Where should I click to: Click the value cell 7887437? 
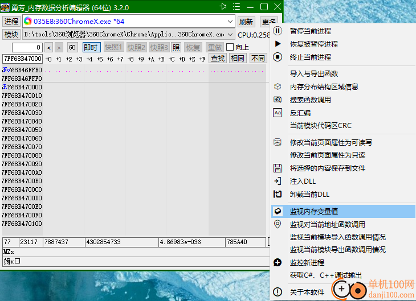pos(64,242)
